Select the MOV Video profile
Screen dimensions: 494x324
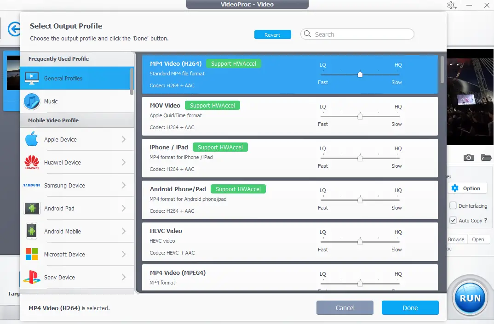(x=290, y=116)
